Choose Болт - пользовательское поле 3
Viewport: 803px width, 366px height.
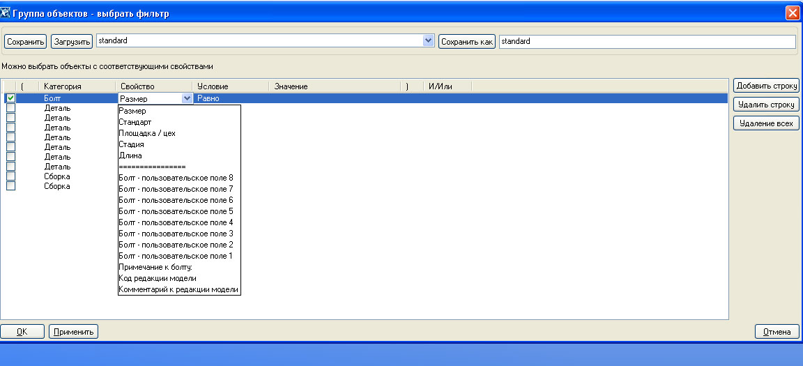point(179,234)
